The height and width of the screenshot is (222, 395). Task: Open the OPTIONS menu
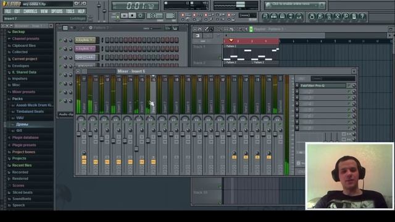(x=57, y=11)
